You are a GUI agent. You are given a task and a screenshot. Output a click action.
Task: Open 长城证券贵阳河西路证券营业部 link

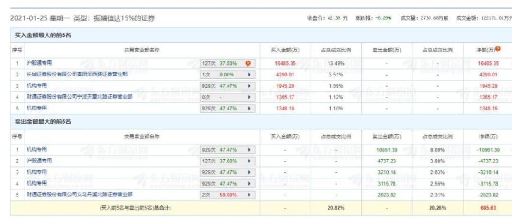pyautogui.click(x=77, y=74)
